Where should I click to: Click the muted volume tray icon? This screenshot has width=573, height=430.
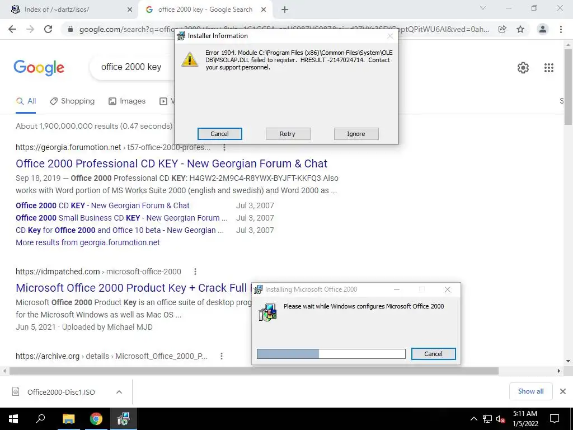pos(501,419)
